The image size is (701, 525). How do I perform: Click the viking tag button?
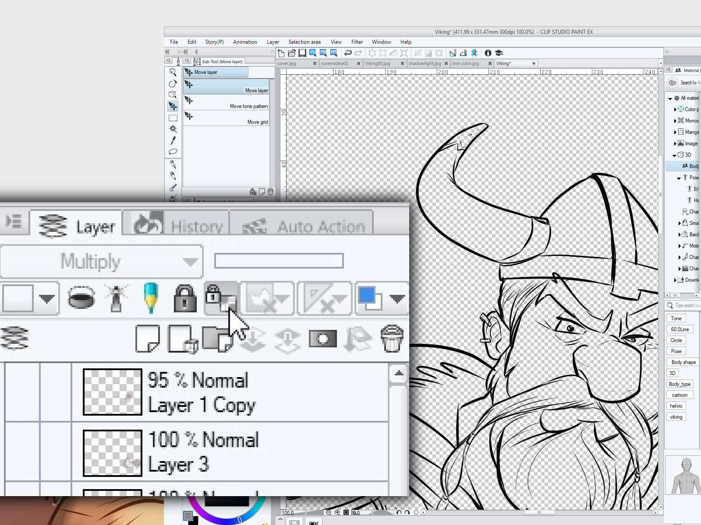[676, 417]
